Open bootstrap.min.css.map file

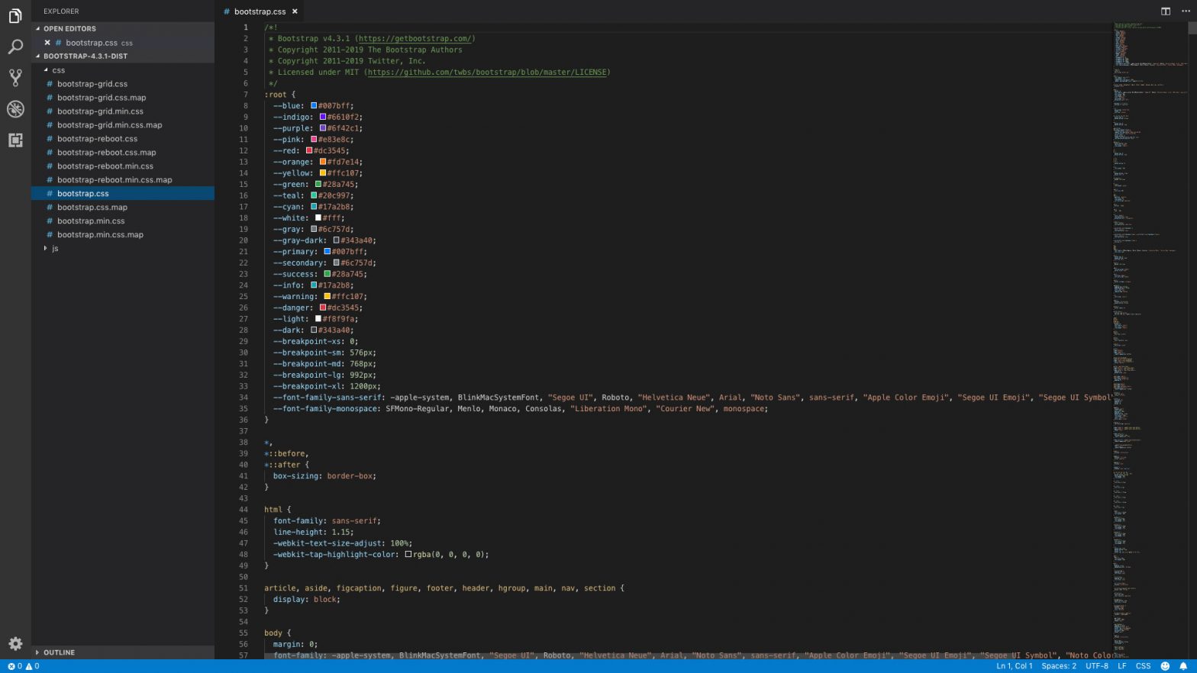[122, 235]
